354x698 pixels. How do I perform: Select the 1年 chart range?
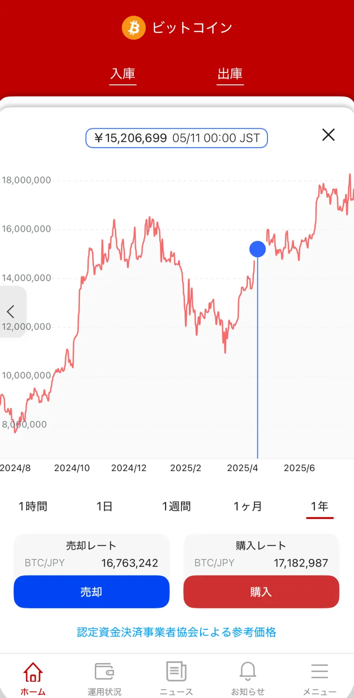pos(320,506)
